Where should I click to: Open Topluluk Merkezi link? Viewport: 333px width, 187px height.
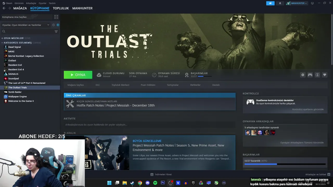coord(120,85)
